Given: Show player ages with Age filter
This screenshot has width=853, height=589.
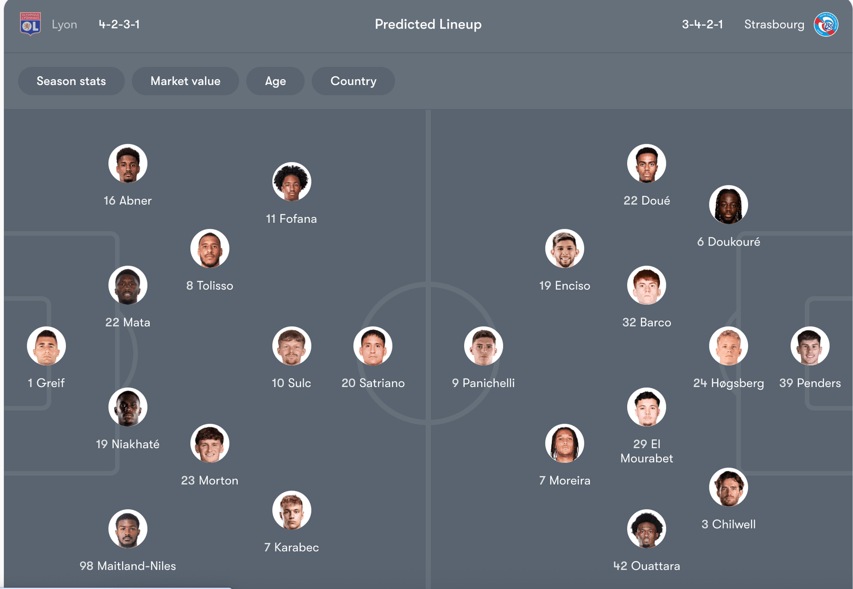Looking at the screenshot, I should tap(275, 81).
